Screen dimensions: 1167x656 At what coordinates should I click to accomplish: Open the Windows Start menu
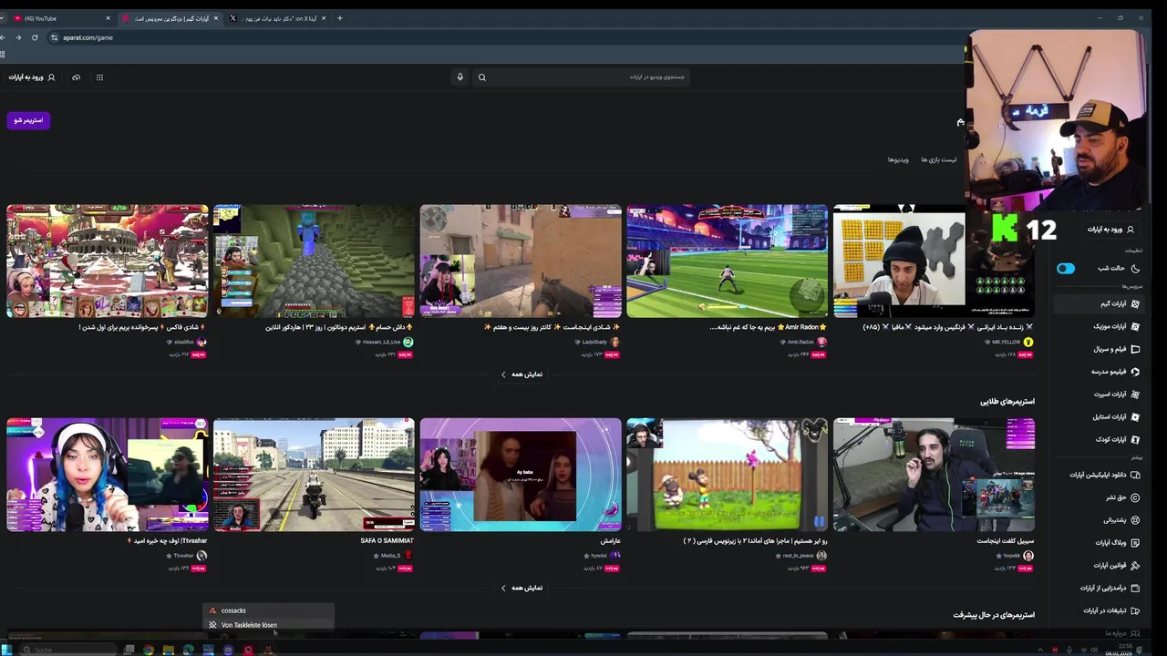tap(6, 650)
